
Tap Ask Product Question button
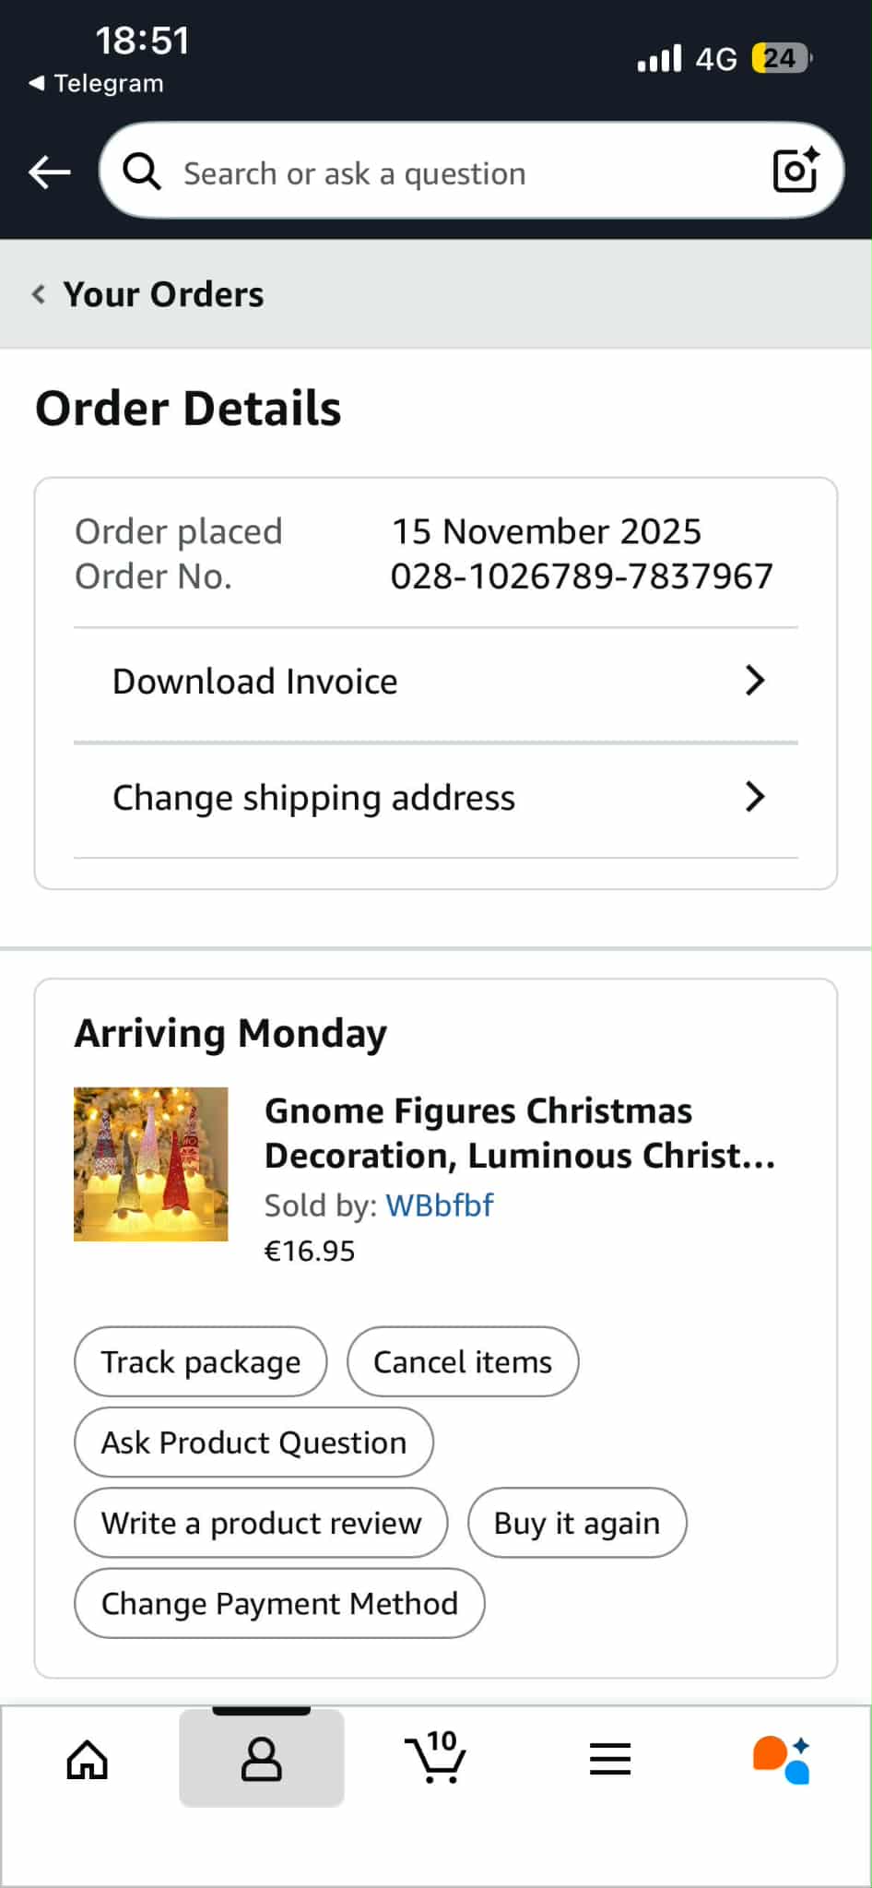(253, 1443)
